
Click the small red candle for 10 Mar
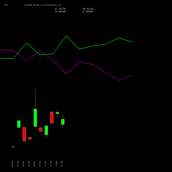[x=41, y=129]
